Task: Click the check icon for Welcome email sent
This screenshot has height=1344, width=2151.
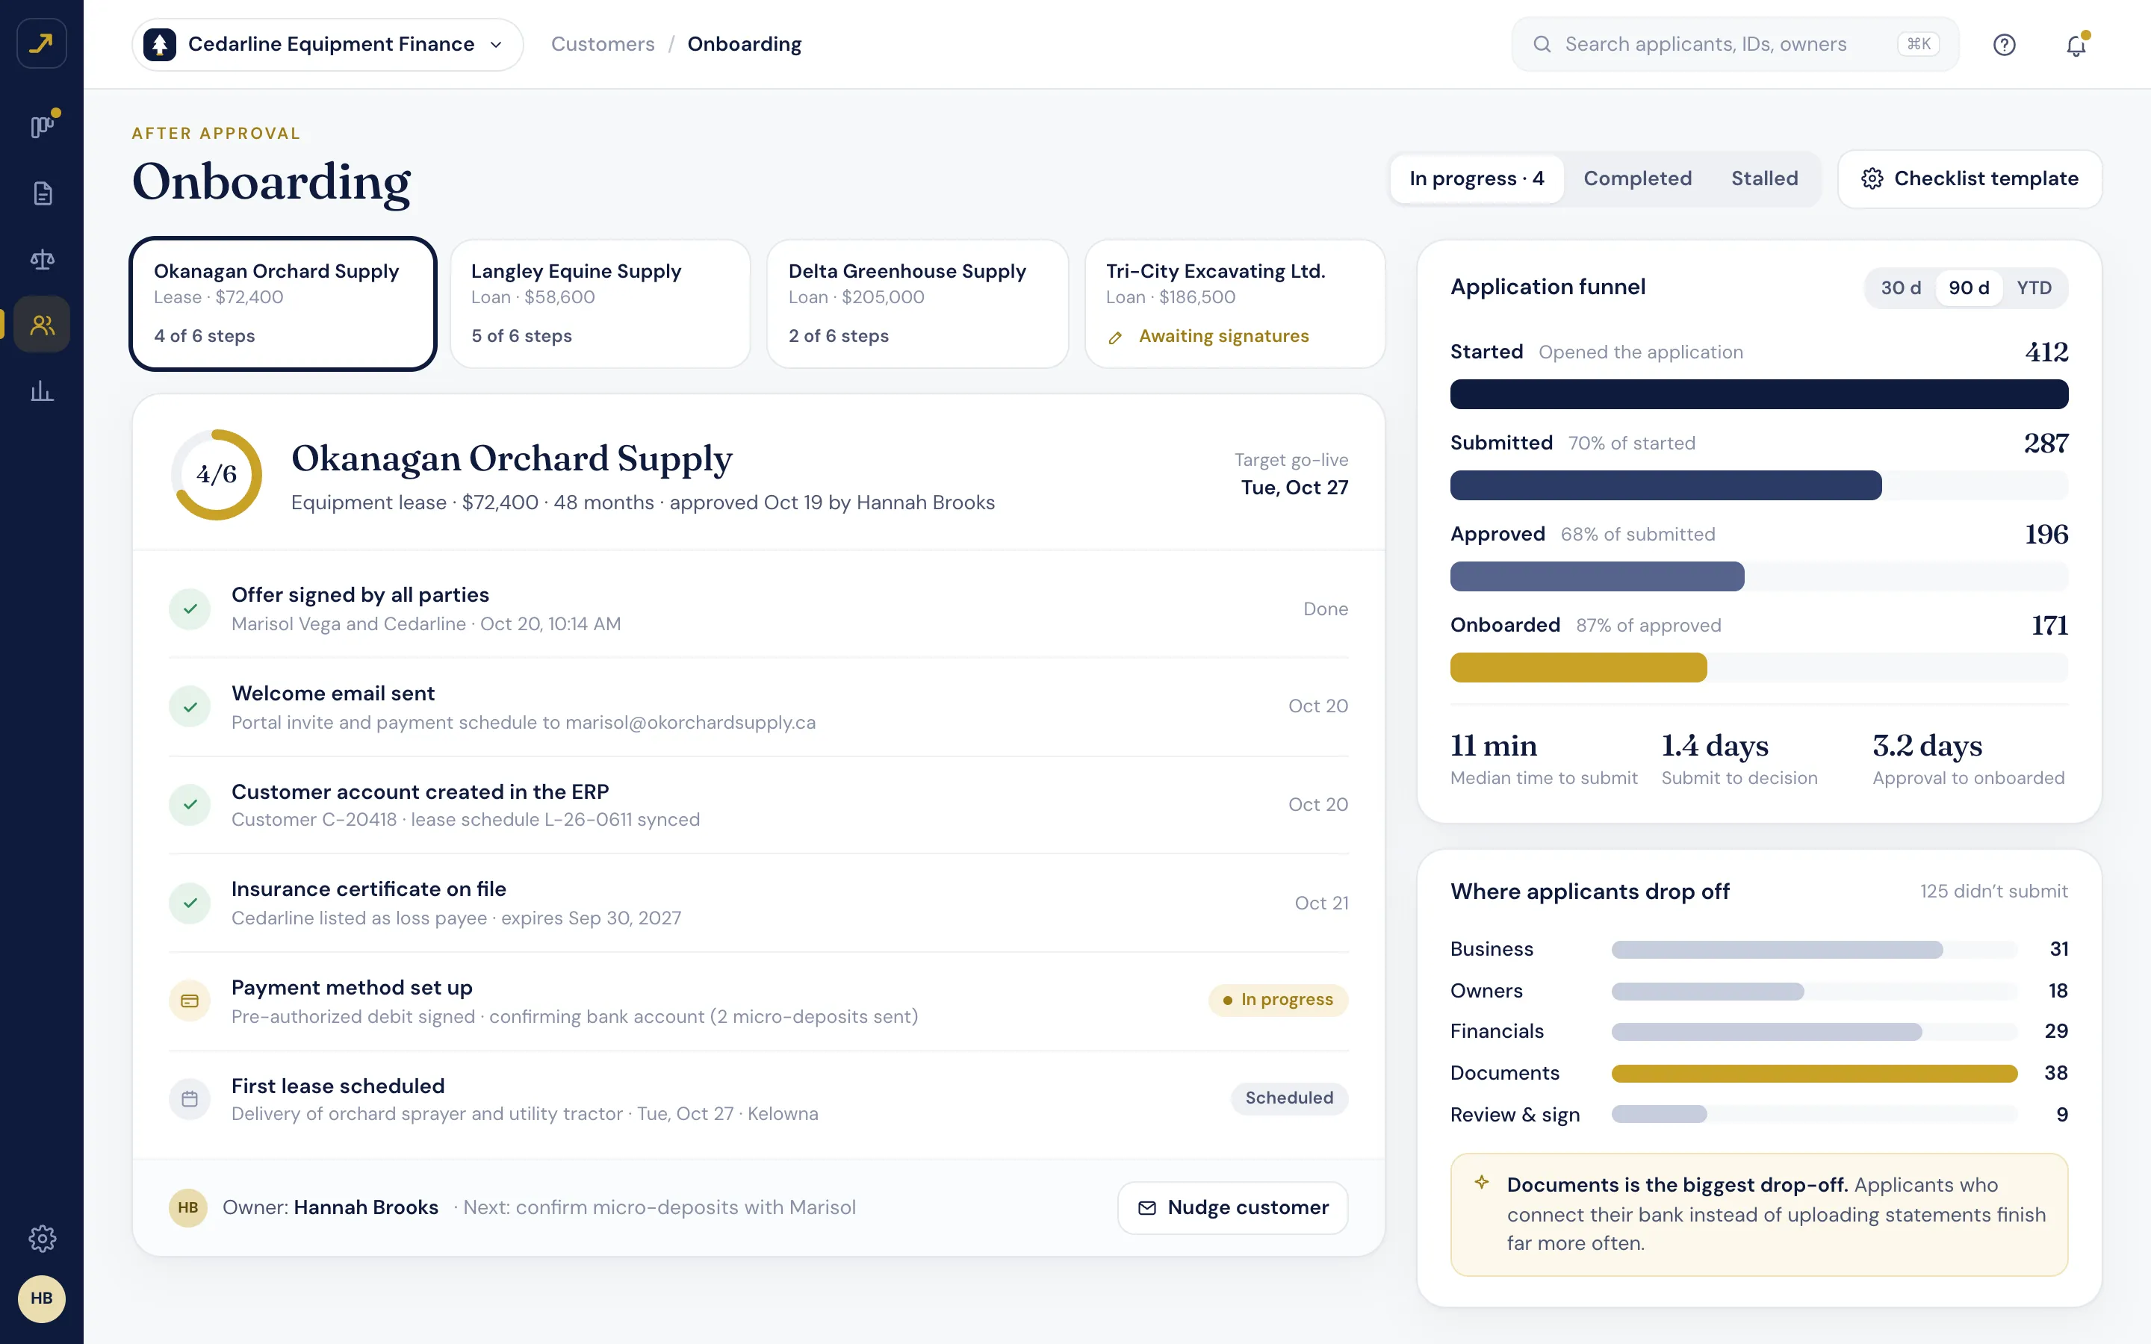Action: coord(189,706)
